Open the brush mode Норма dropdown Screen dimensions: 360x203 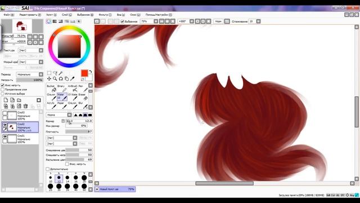69,115
